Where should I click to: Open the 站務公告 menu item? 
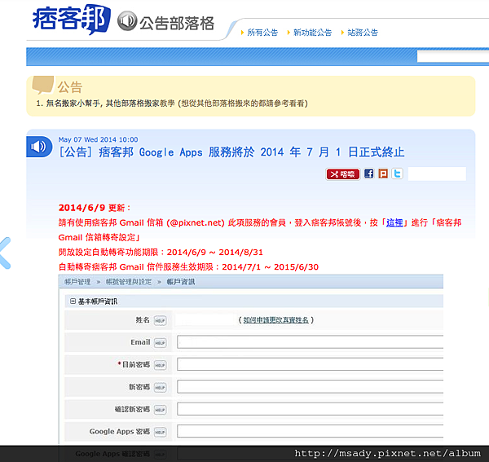[x=363, y=33]
